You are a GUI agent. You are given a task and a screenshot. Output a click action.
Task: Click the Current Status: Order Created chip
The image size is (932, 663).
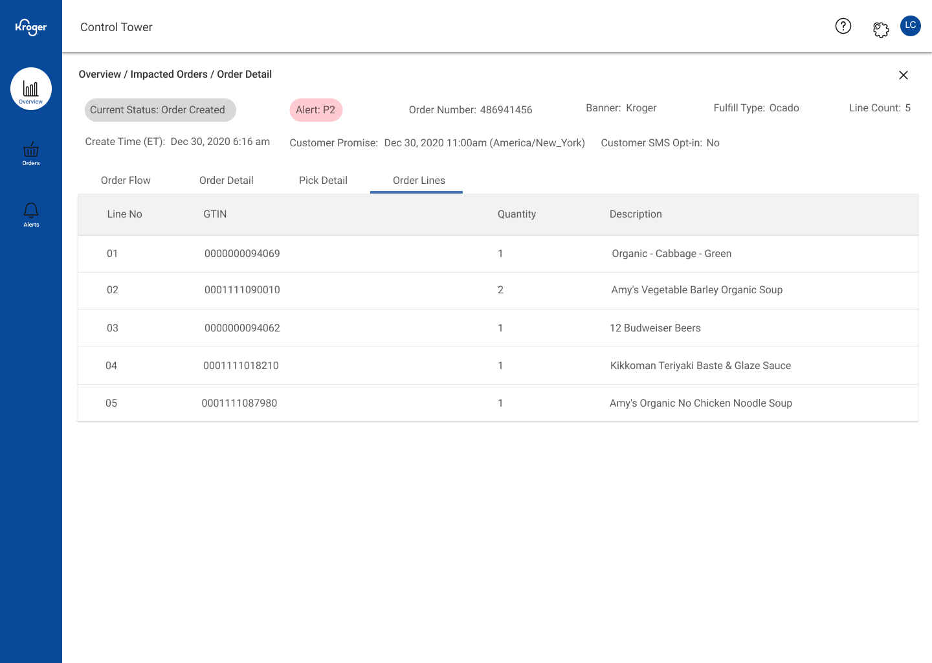coord(161,110)
